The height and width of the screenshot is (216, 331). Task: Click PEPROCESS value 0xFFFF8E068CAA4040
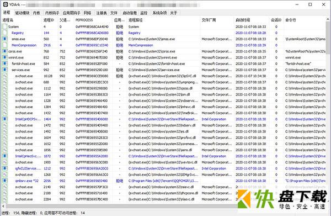tap(92, 27)
